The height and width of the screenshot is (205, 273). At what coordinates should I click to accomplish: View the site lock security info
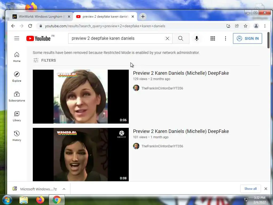(41, 26)
